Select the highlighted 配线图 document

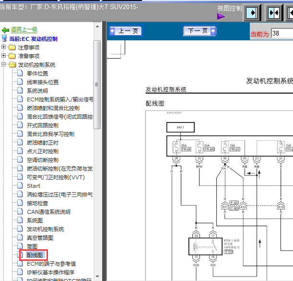point(35,255)
